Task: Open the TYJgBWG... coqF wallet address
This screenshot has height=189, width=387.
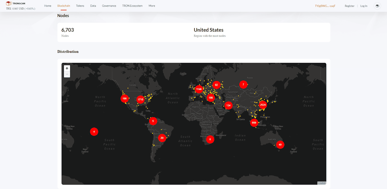Action: [325, 6]
